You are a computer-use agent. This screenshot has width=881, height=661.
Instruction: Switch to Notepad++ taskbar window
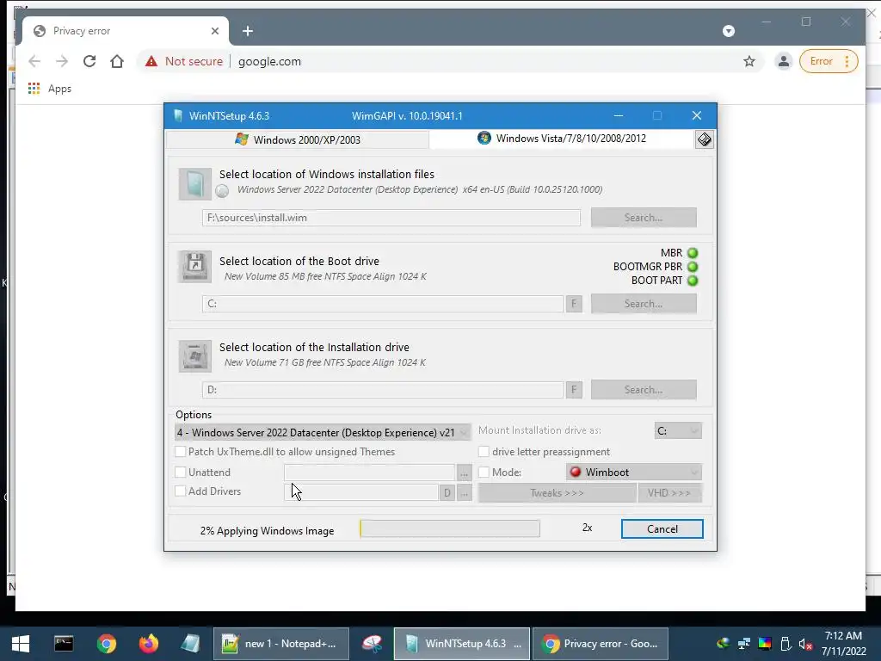coord(281,644)
